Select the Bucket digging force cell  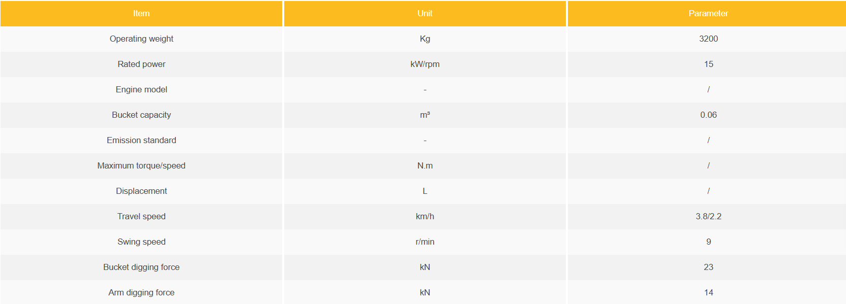141,267
